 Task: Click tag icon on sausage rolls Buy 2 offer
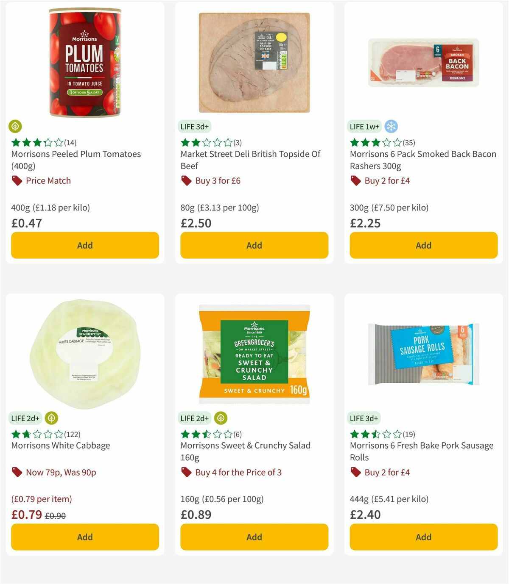tap(355, 472)
